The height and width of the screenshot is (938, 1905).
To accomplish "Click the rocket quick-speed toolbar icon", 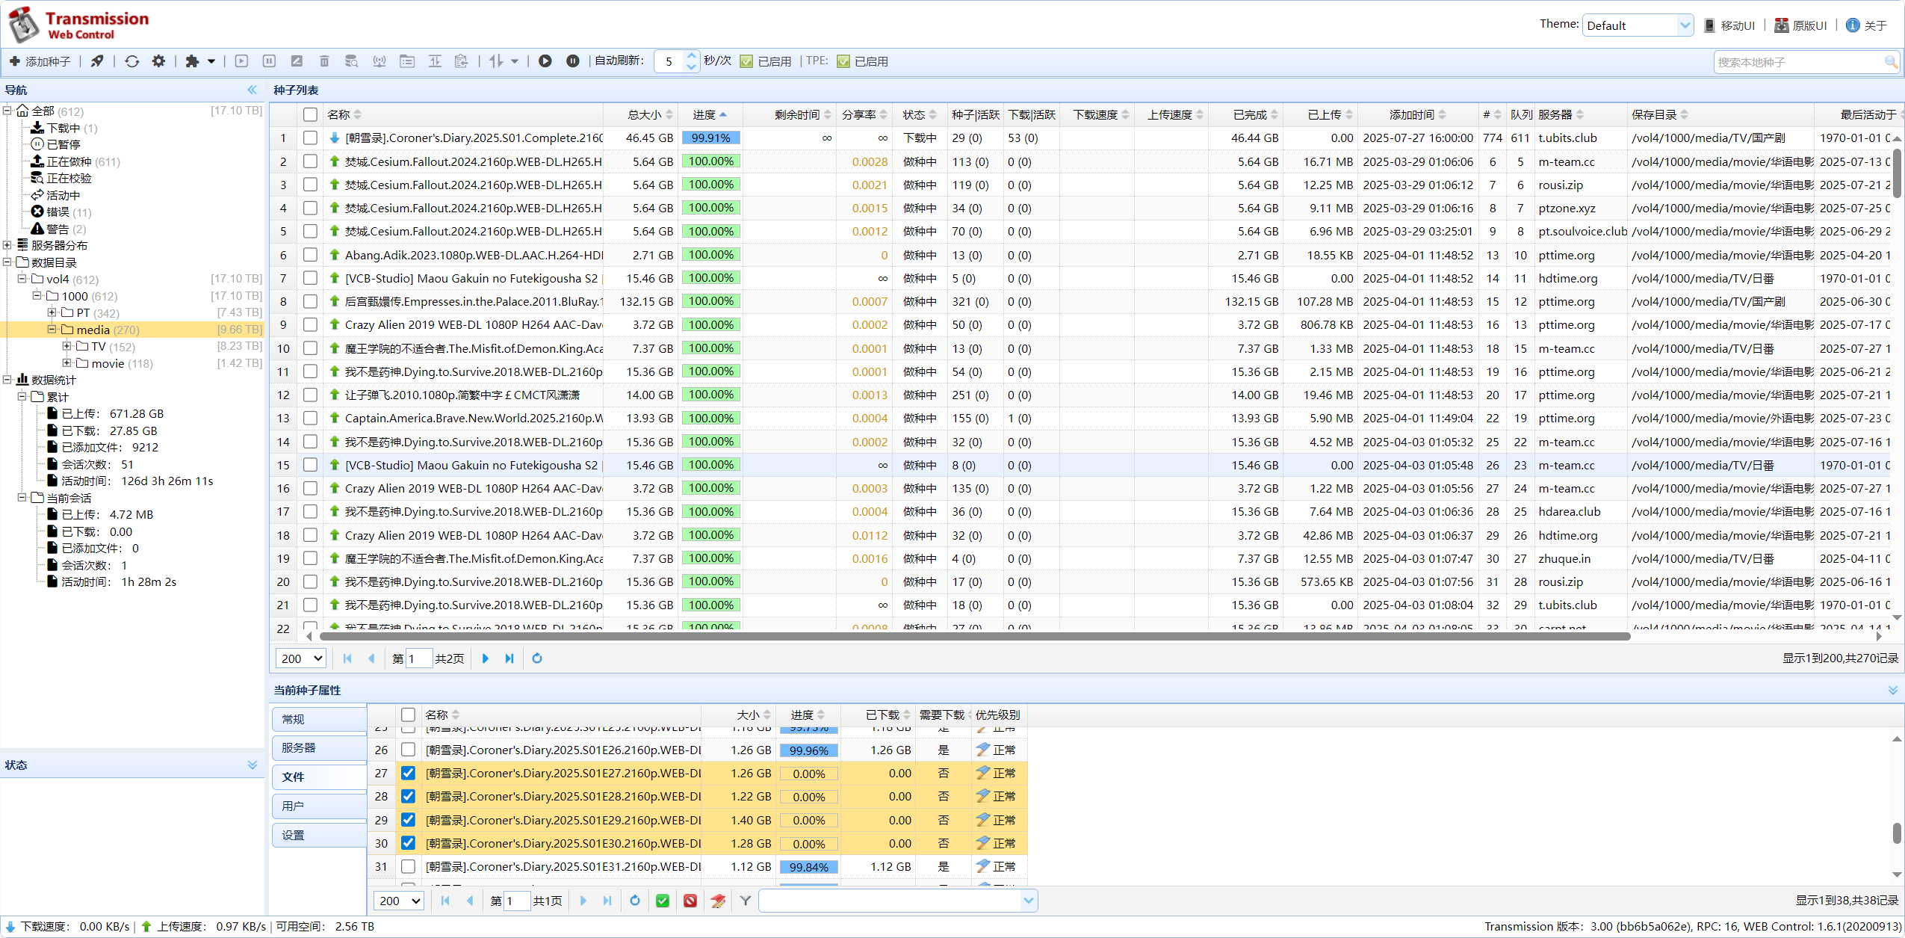I will 97,61.
